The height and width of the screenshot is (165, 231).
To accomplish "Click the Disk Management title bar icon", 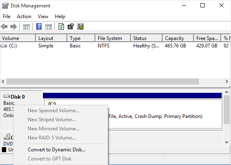I will pyautogui.click(x=5, y=6).
